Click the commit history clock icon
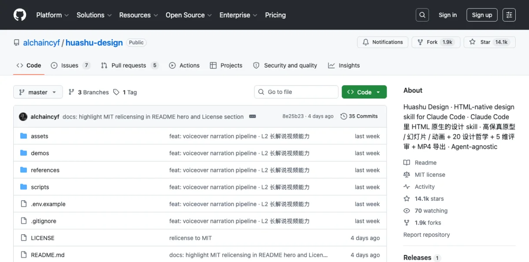Viewport: 529px width, 262px height. click(x=344, y=116)
